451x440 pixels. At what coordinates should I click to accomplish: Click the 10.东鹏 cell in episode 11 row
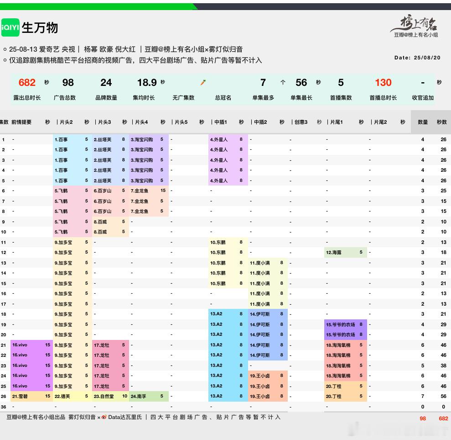coord(228,242)
